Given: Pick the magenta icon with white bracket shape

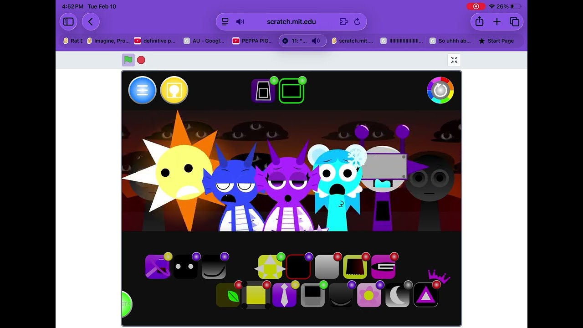Looking at the screenshot, I should pyautogui.click(x=383, y=266).
